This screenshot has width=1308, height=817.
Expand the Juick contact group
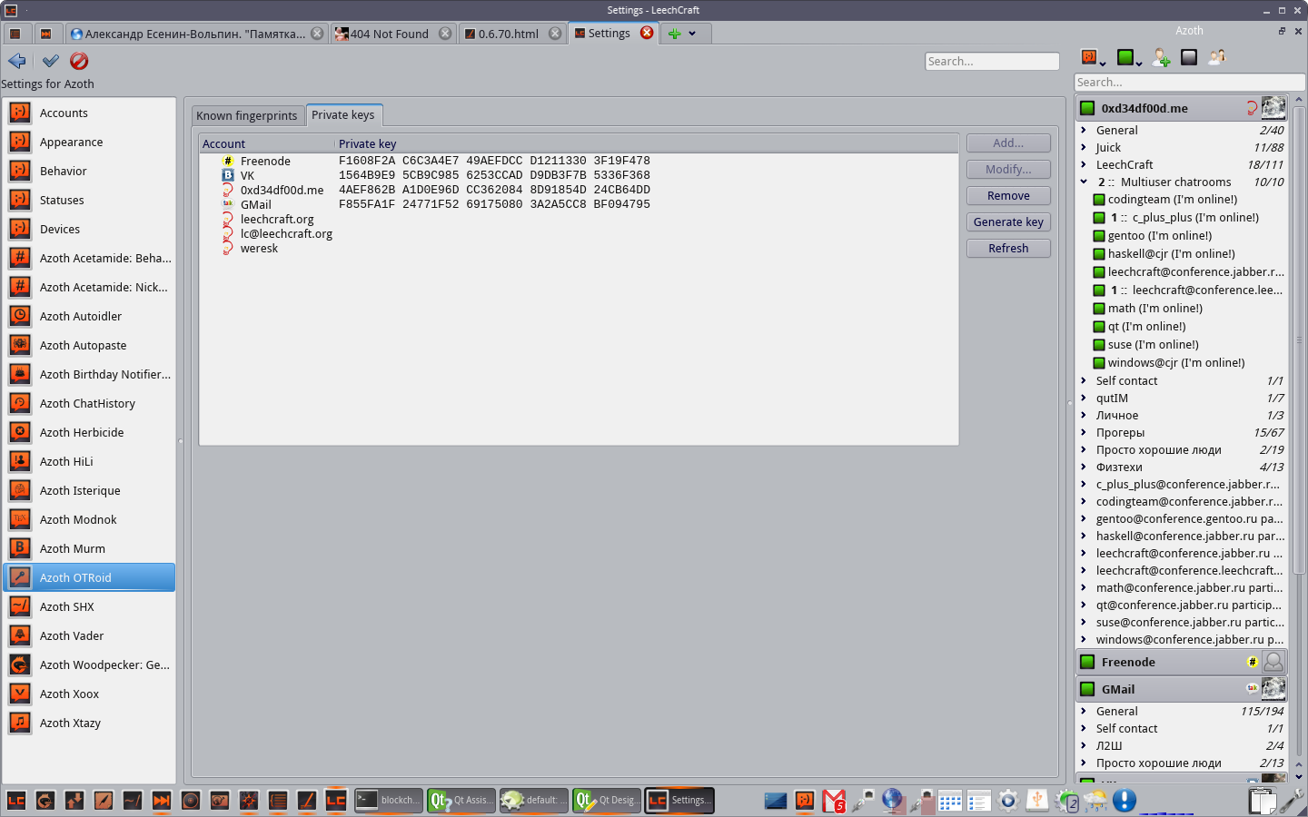click(1084, 147)
